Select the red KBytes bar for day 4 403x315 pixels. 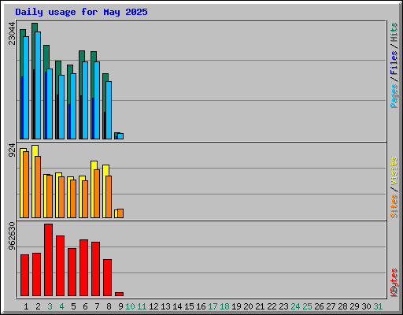pos(60,265)
